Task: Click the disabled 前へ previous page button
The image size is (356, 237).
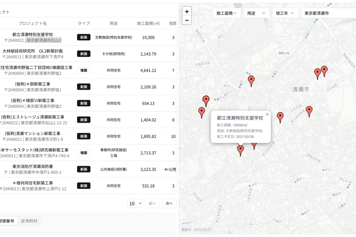Action: tap(152, 204)
